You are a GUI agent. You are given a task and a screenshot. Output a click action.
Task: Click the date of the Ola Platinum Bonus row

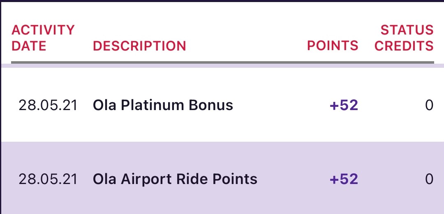tap(48, 105)
